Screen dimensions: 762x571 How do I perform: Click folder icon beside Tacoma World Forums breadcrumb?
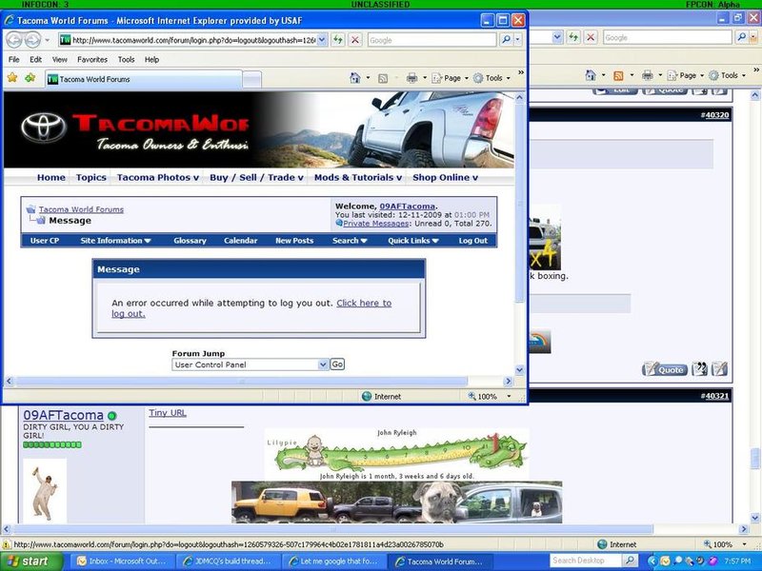click(x=31, y=209)
